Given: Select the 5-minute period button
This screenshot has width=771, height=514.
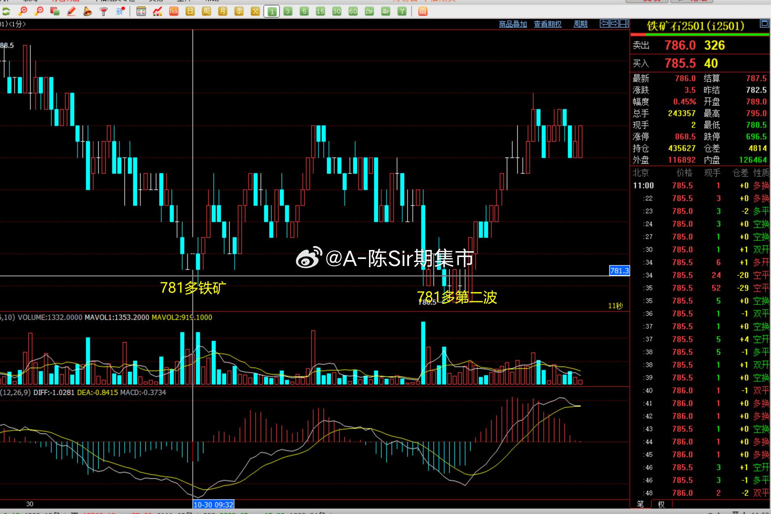Looking at the screenshot, I should tap(304, 12).
